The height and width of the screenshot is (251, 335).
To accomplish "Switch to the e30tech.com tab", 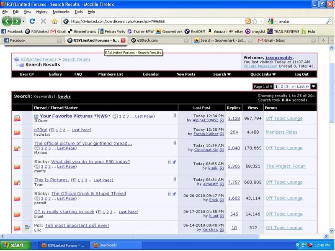I will [x=160, y=40].
